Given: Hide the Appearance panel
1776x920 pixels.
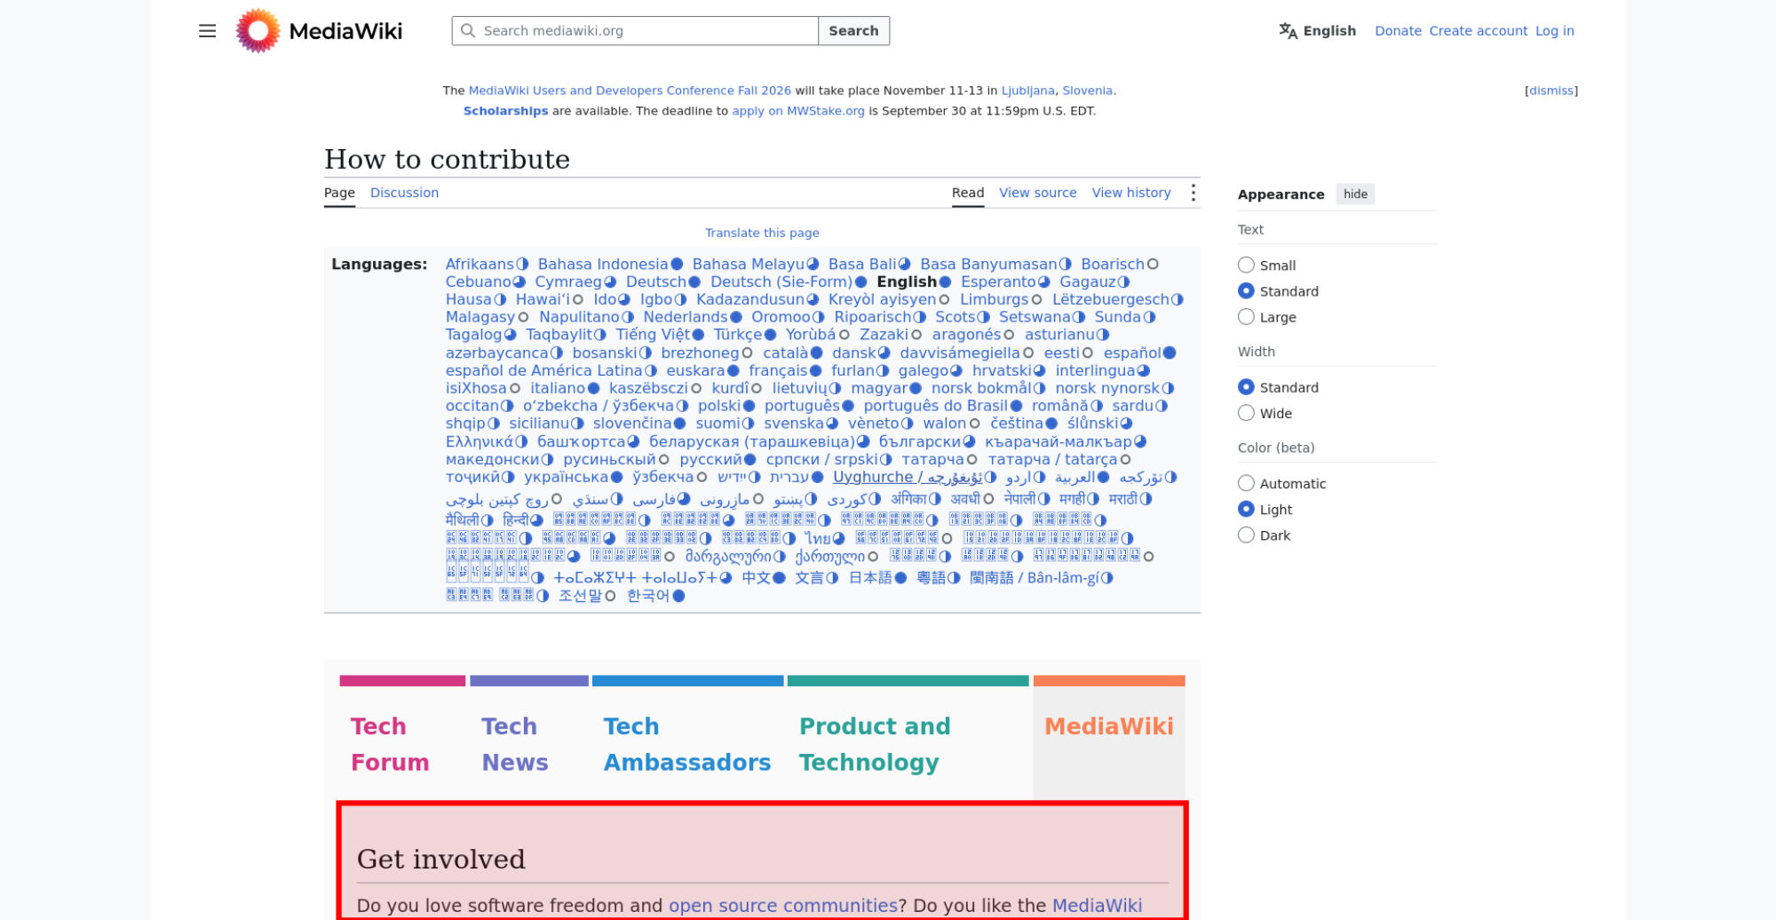Looking at the screenshot, I should click(1355, 194).
